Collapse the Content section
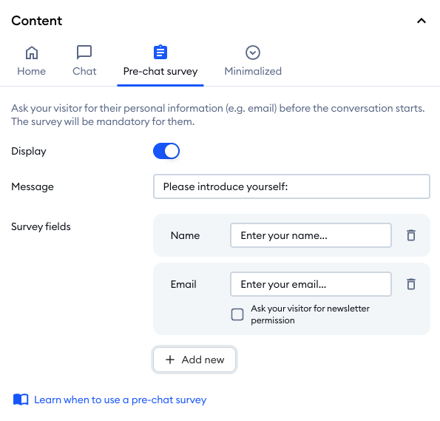This screenshot has height=421, width=440. (x=422, y=21)
